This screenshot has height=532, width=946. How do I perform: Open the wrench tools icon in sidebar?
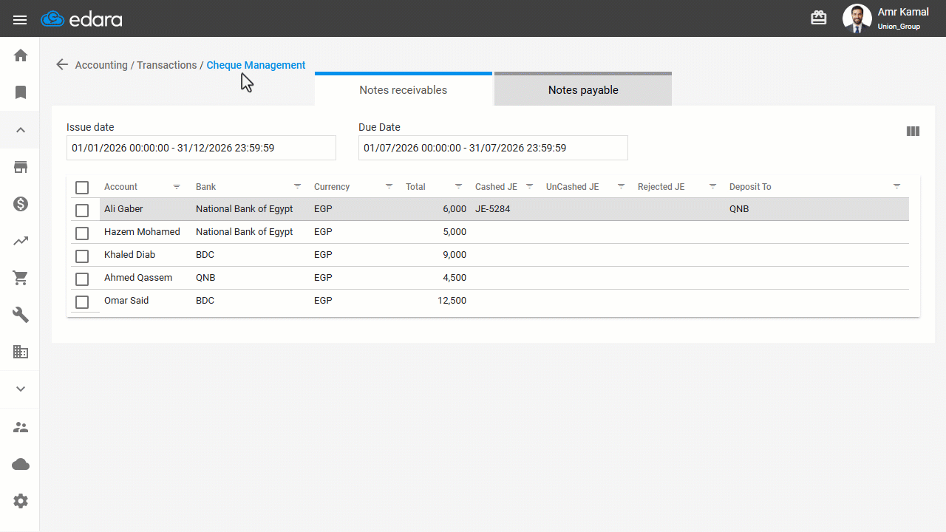point(21,315)
